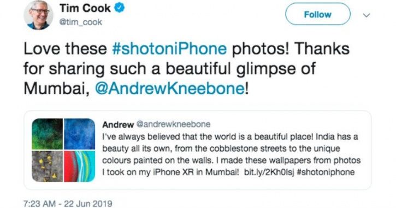Open the blue wallpaper thumbnail

click(x=79, y=134)
